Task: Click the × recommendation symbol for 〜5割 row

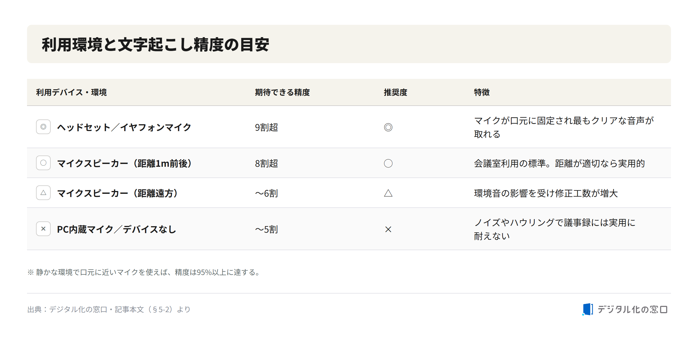Action: click(x=388, y=229)
